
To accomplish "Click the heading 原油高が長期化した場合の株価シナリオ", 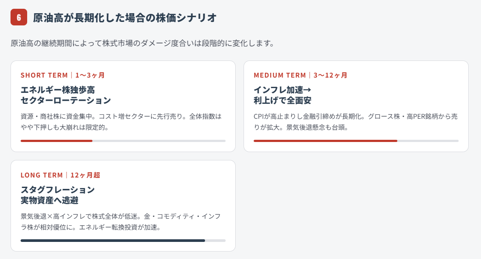I will point(125,18).
